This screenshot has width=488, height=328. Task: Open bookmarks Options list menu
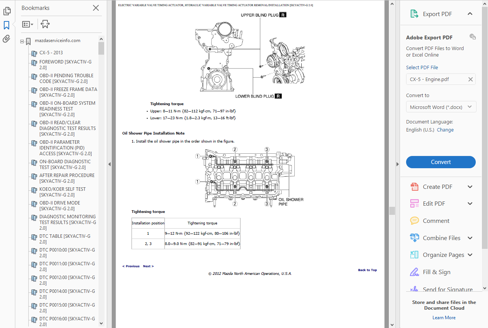[28, 24]
